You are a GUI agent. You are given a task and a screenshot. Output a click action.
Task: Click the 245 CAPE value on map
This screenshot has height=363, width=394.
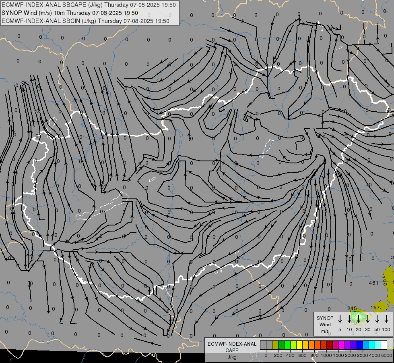tap(352, 308)
